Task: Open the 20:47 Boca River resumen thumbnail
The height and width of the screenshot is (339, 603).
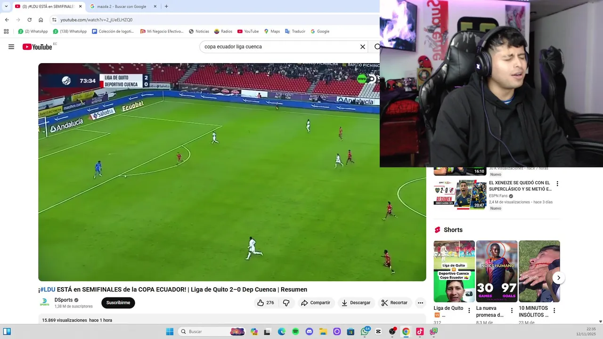Action: [x=460, y=194]
